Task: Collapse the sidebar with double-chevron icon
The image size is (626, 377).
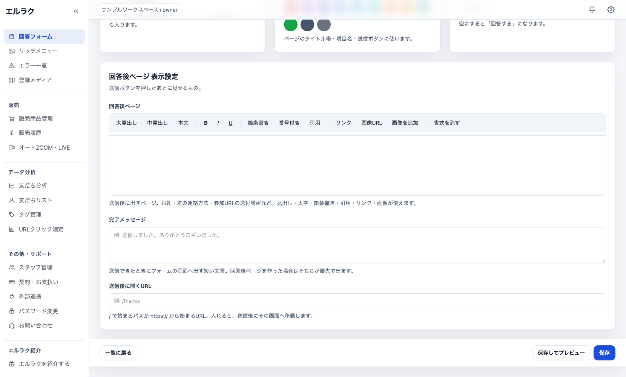Action: coord(76,11)
